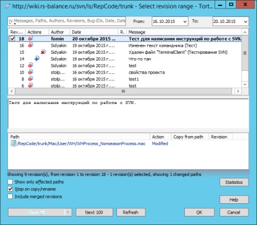The height and width of the screenshot is (225, 257).
Task: Click the modified action icon in revision 8 row
Action: tap(30, 79)
